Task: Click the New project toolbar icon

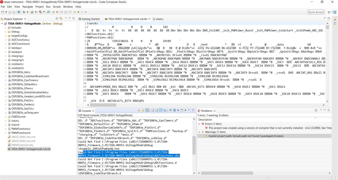Action: [2, 12]
